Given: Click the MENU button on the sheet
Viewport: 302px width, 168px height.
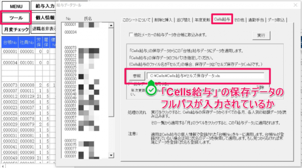Looking at the screenshot, I should pyautogui.click(x=16, y=6).
